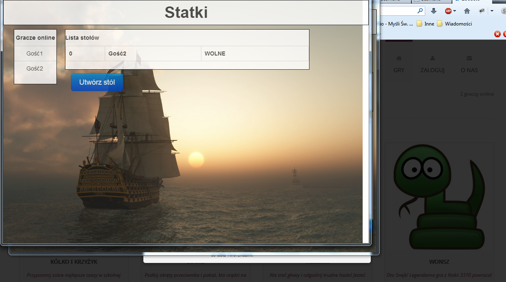Open the KÓŁKO I KRZYŻYK game title
The image size is (506, 282).
tap(74, 262)
